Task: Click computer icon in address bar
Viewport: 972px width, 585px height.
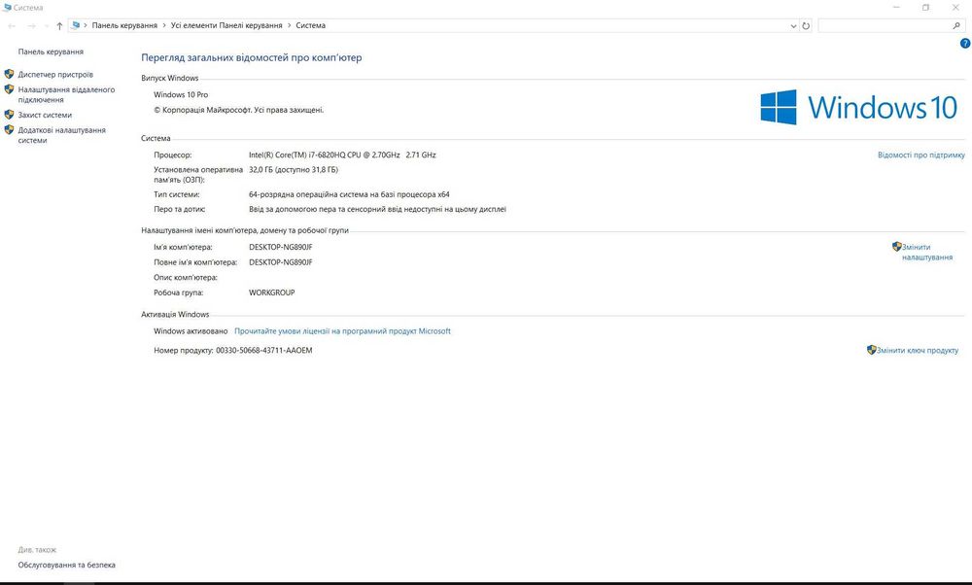Action: coord(76,25)
